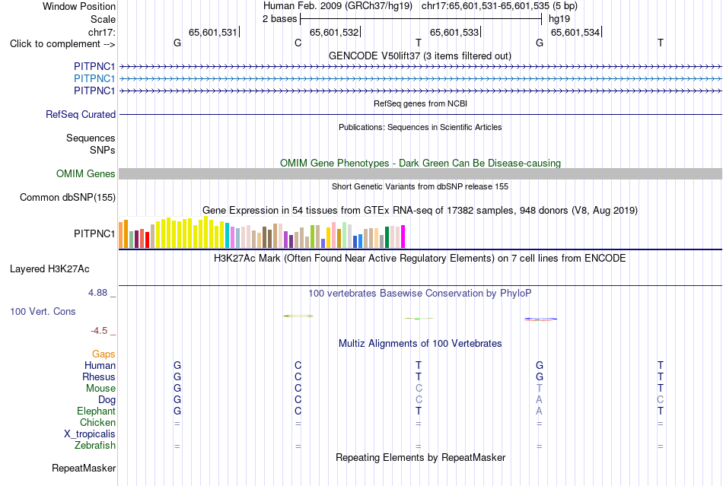Click the dark green bar in the GTEx chart
The width and height of the screenshot is (723, 486).
(x=387, y=237)
